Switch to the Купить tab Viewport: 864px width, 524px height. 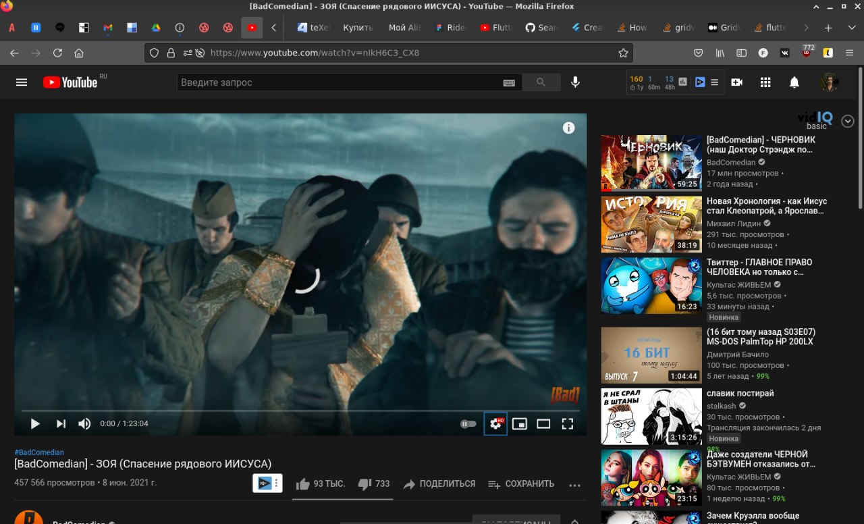[358, 28]
